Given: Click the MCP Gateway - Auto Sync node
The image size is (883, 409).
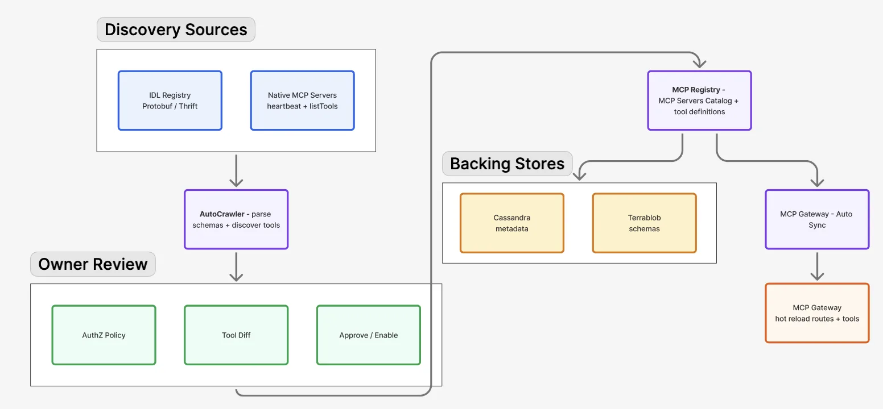Looking at the screenshot, I should point(818,219).
